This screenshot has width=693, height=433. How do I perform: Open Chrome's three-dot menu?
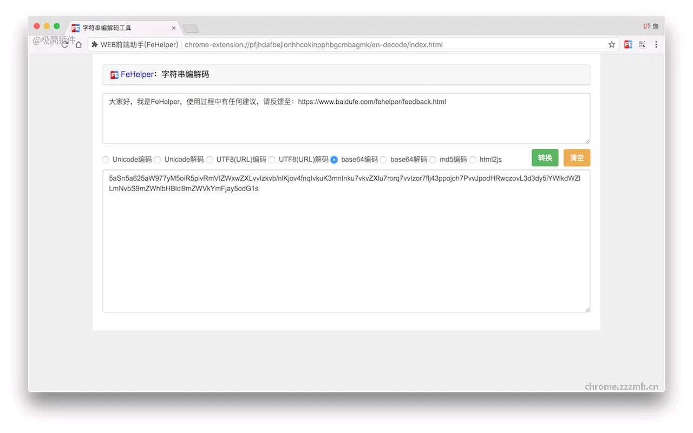656,44
